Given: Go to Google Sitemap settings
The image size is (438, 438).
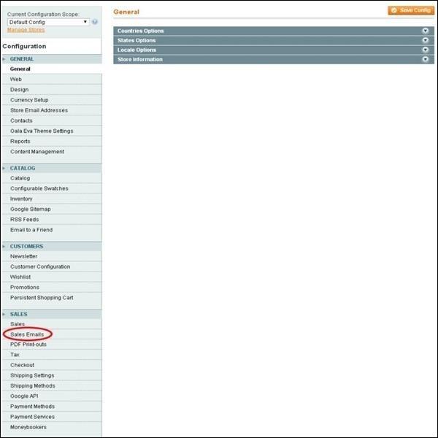Looking at the screenshot, I should click(x=31, y=210).
